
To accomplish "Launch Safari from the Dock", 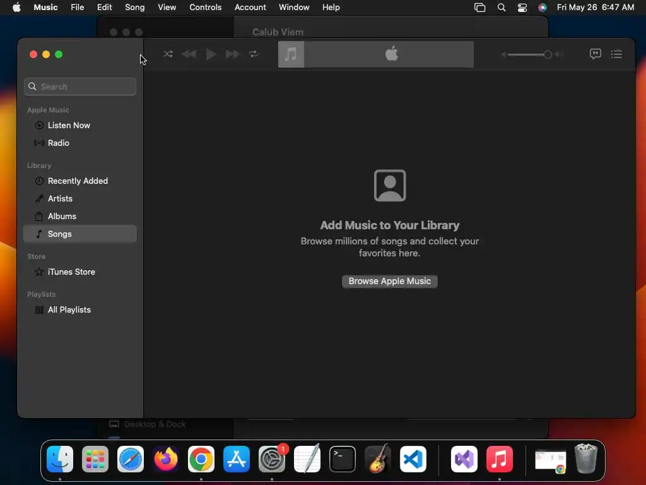I will (x=131, y=459).
